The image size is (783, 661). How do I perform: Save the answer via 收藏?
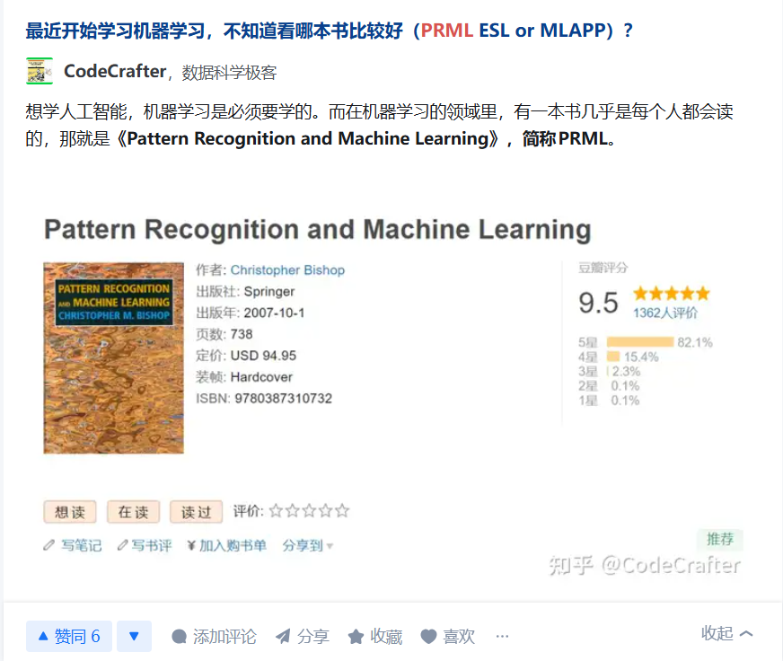point(375,637)
